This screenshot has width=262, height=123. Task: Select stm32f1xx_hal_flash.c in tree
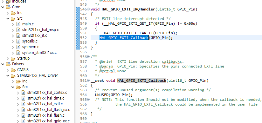46,115
